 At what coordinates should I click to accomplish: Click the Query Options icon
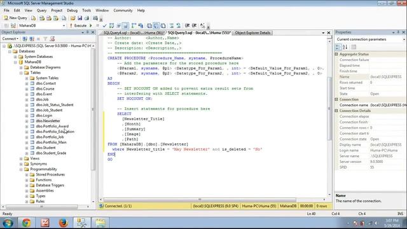point(119,25)
